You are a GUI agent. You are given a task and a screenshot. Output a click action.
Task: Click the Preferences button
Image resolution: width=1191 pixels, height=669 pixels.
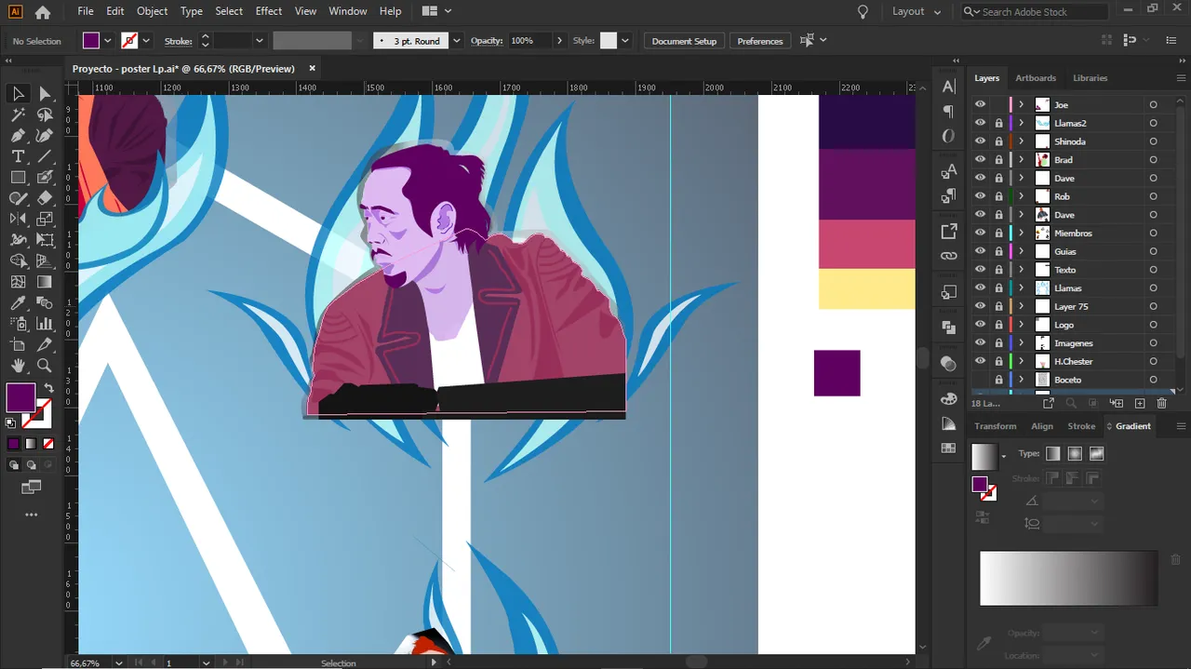point(760,41)
